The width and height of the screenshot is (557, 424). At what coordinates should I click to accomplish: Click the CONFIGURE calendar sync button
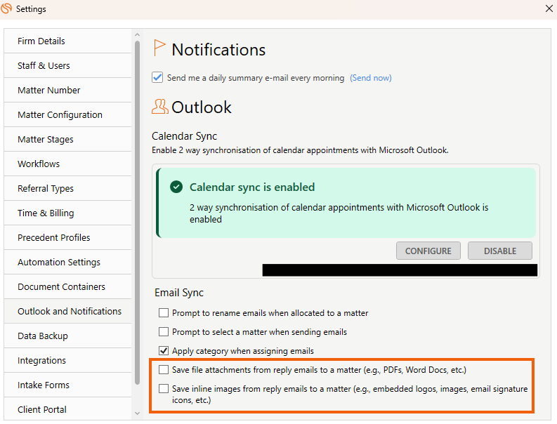pyautogui.click(x=428, y=251)
